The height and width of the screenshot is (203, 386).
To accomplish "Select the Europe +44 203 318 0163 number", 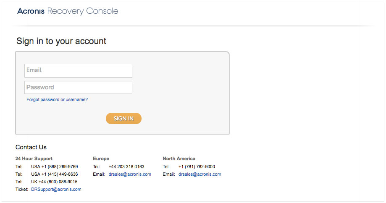I will (x=126, y=167).
